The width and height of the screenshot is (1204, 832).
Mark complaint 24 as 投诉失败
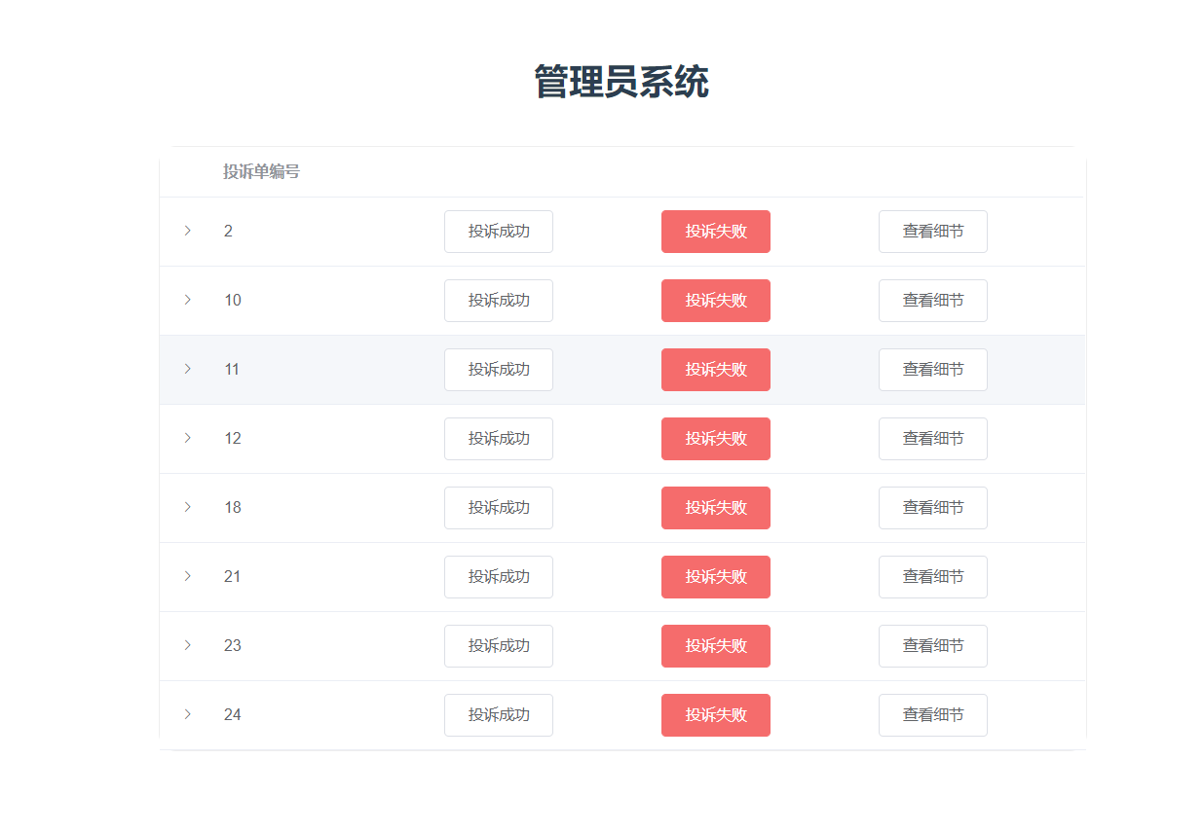pos(716,715)
